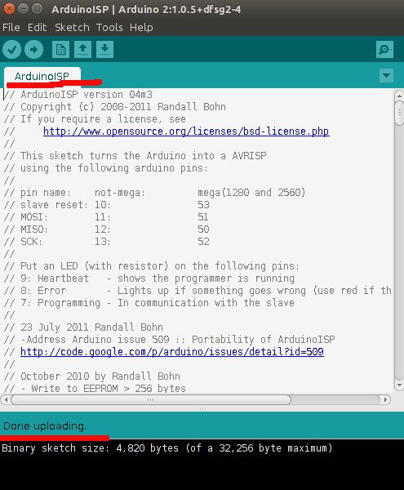The height and width of the screenshot is (490, 404).
Task: Open the Serial Monitor magnifier icon
Action: point(384,49)
